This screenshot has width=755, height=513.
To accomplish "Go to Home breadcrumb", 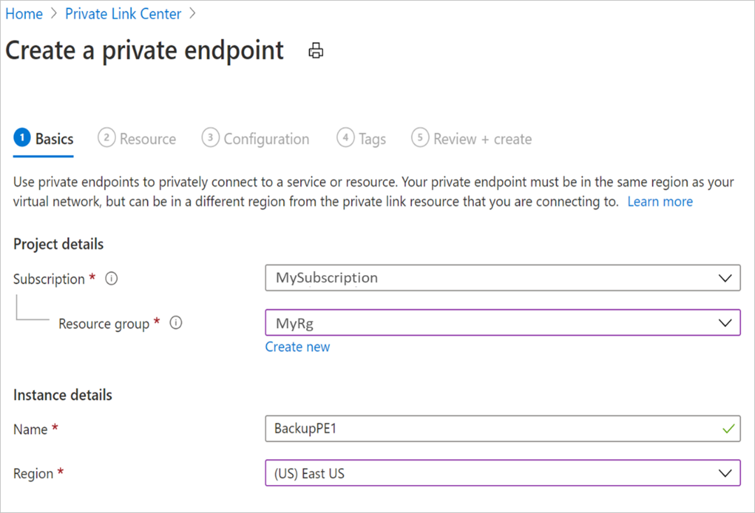I will [x=24, y=13].
